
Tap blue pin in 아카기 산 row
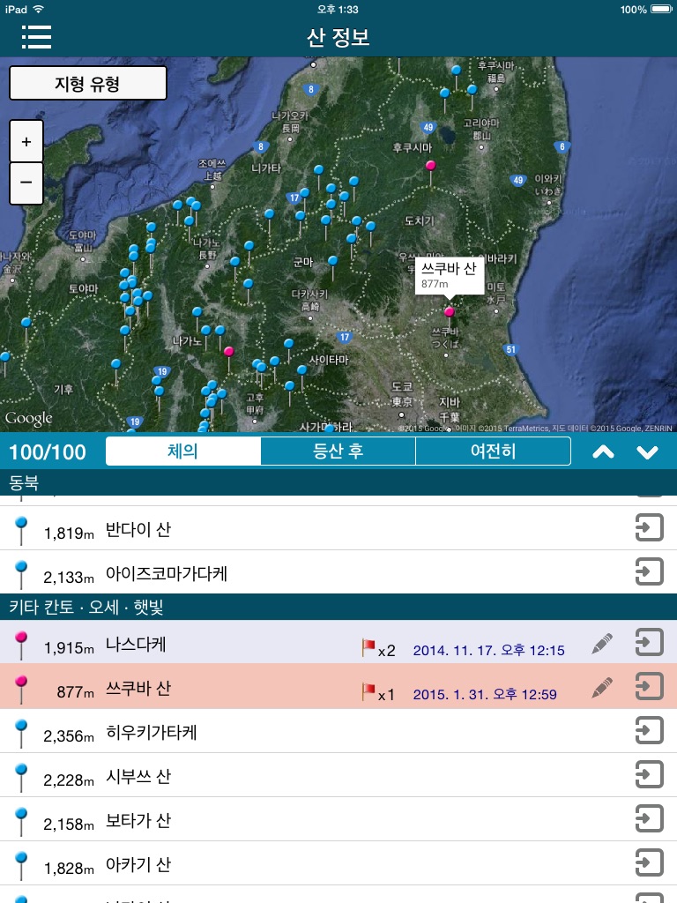click(21, 866)
